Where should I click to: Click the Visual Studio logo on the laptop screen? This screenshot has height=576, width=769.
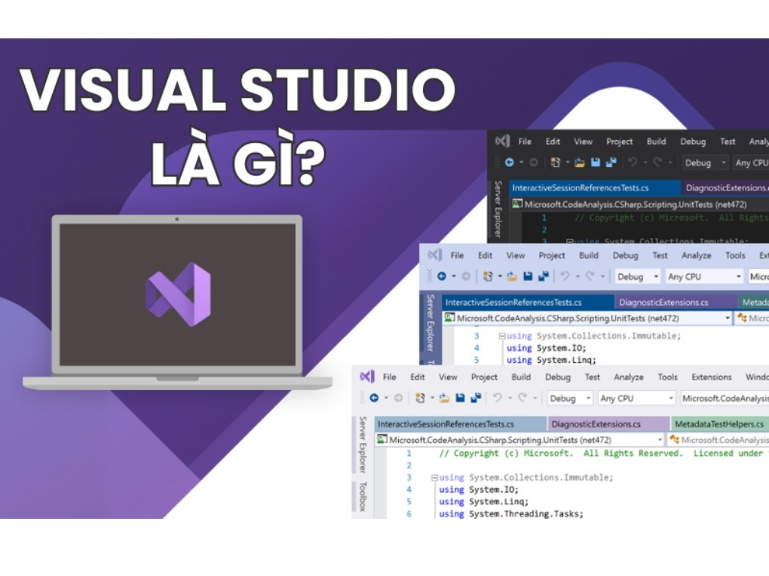[178, 294]
